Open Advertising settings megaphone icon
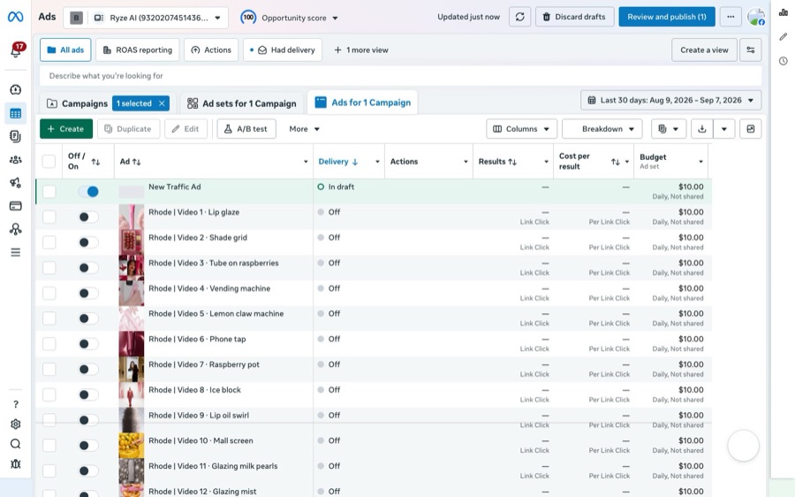Screen dimensions: 795x497 pyautogui.click(x=16, y=183)
